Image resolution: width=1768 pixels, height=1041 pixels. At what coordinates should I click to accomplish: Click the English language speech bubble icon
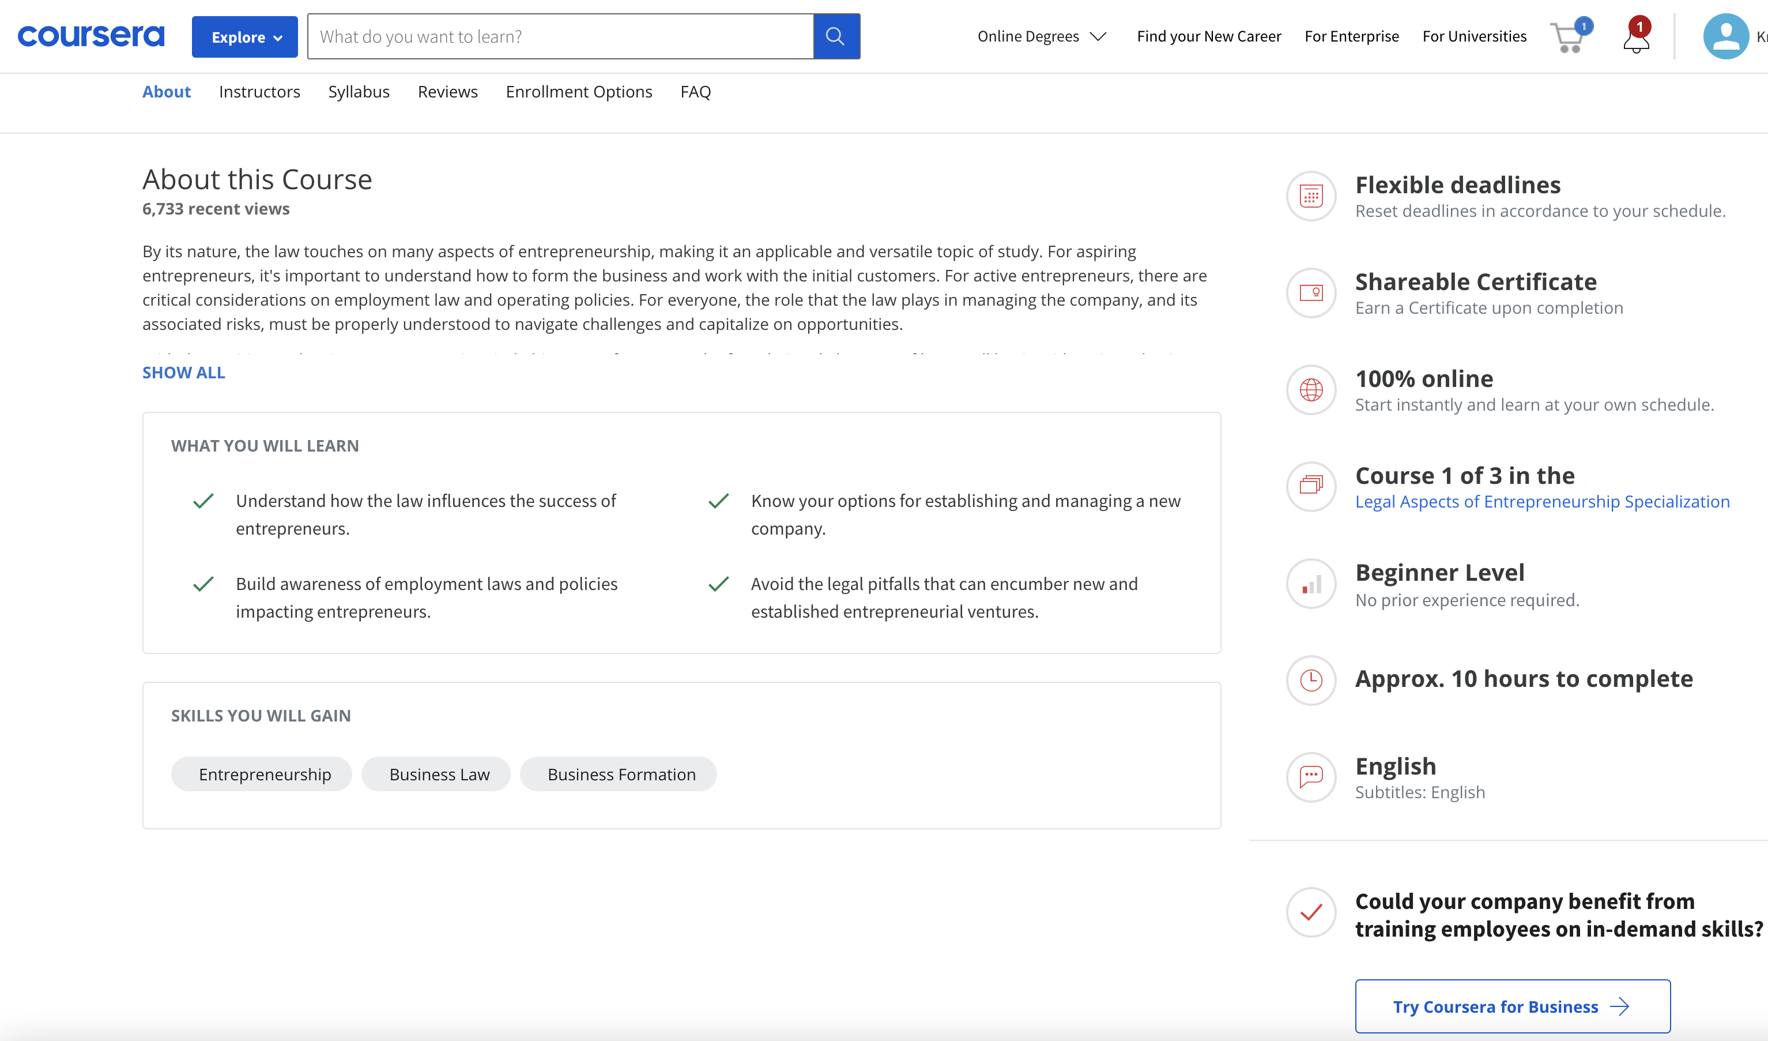(x=1310, y=777)
